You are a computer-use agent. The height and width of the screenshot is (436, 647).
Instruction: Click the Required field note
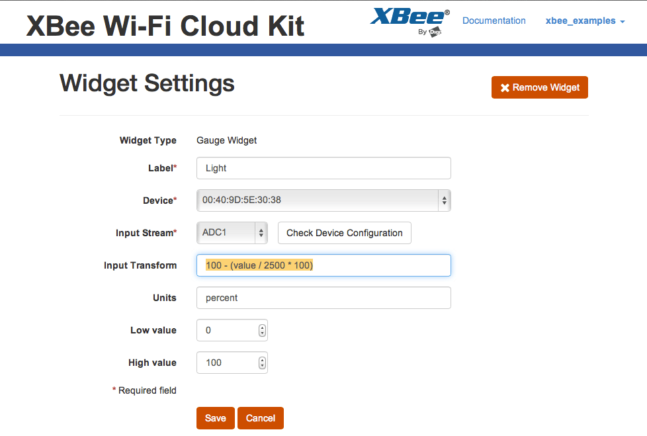pos(144,390)
